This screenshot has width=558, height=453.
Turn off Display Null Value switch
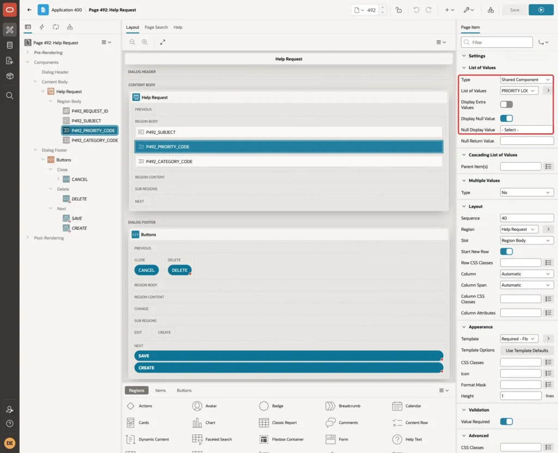click(x=506, y=118)
